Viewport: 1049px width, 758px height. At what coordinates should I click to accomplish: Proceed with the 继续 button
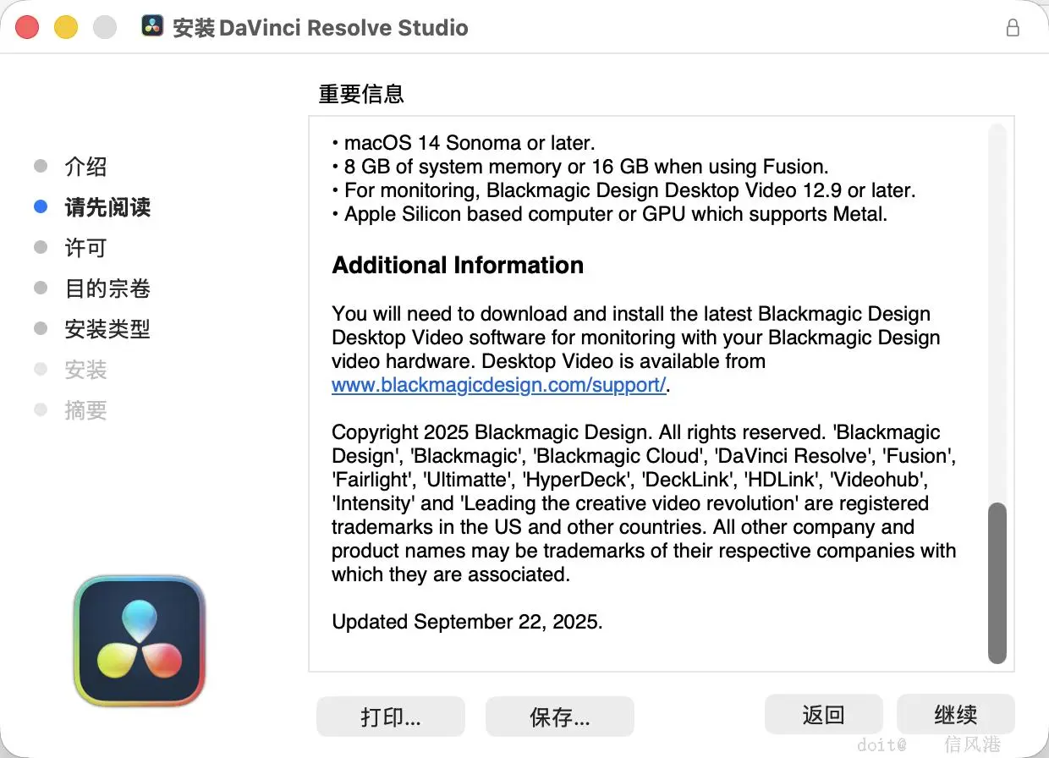coord(956,715)
